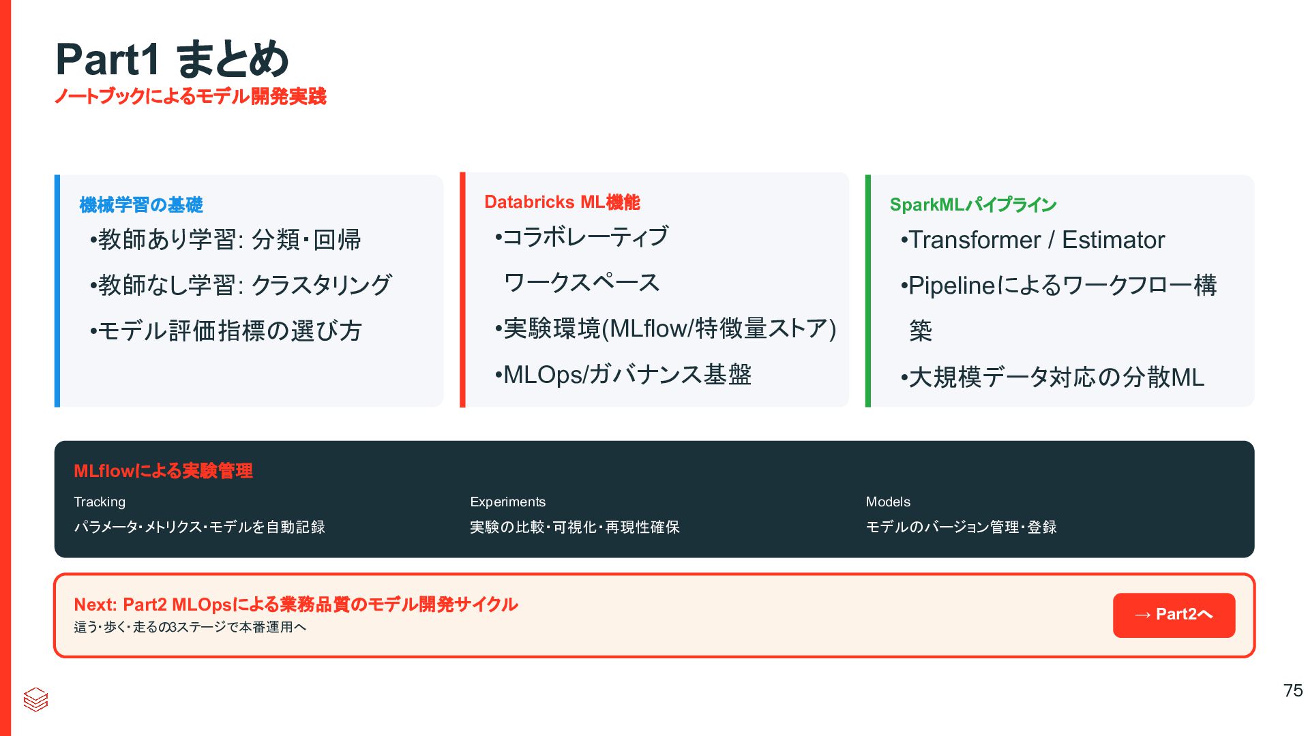Viewport: 1308px width, 736px height.
Task: Select subtitle 'ノートブックによるモデル開発実践'
Action: [x=190, y=96]
